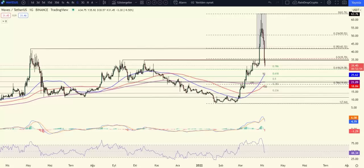Expand the timeframe interval dropdown arrow

(97, 3)
